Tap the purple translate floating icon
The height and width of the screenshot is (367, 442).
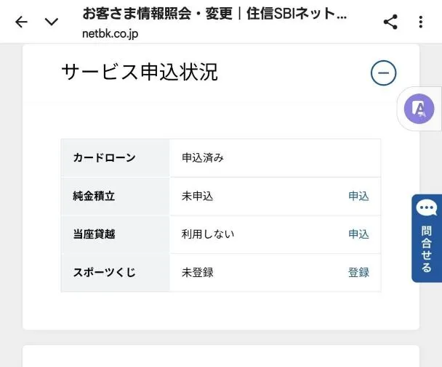[419, 109]
